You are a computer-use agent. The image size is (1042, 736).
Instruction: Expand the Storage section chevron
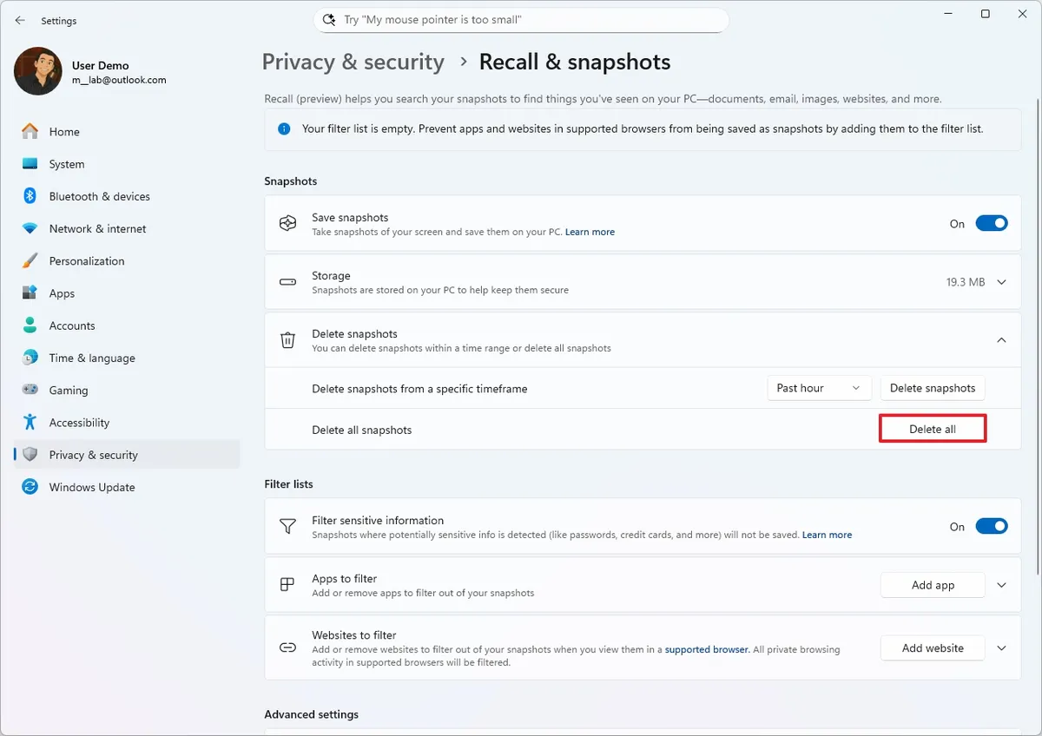pyautogui.click(x=1001, y=281)
